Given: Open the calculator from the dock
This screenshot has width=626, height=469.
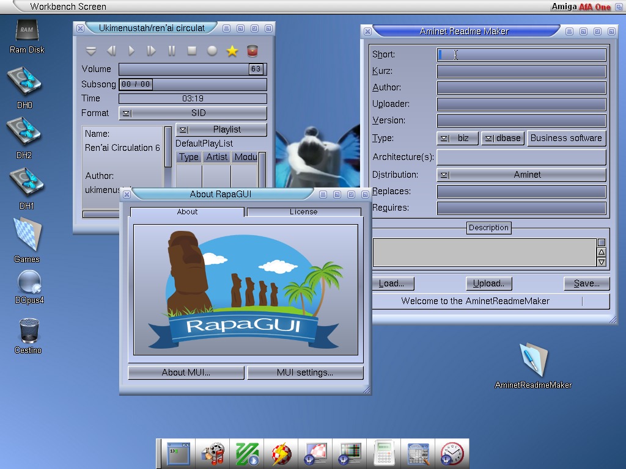Looking at the screenshot, I should click(x=383, y=454).
